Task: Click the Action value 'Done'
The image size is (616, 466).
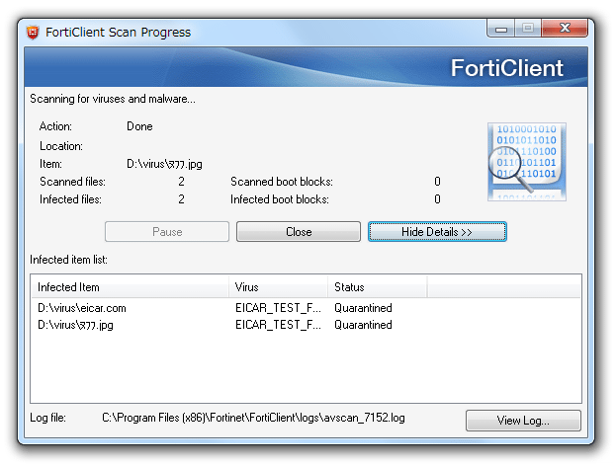Action: tap(139, 126)
